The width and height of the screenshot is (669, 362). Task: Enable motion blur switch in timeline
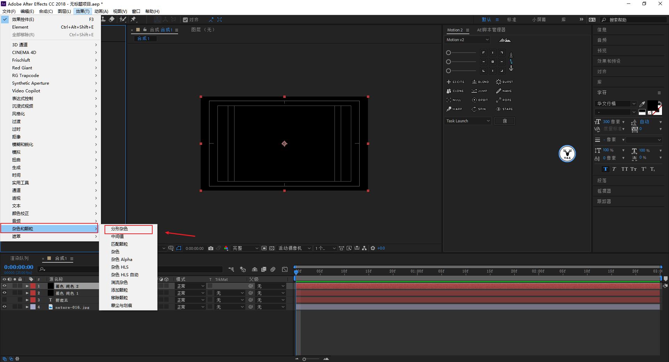pos(273,269)
